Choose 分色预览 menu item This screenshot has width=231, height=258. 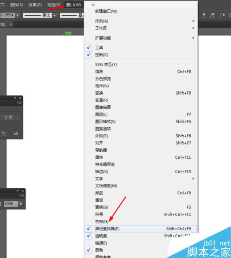[141, 79]
